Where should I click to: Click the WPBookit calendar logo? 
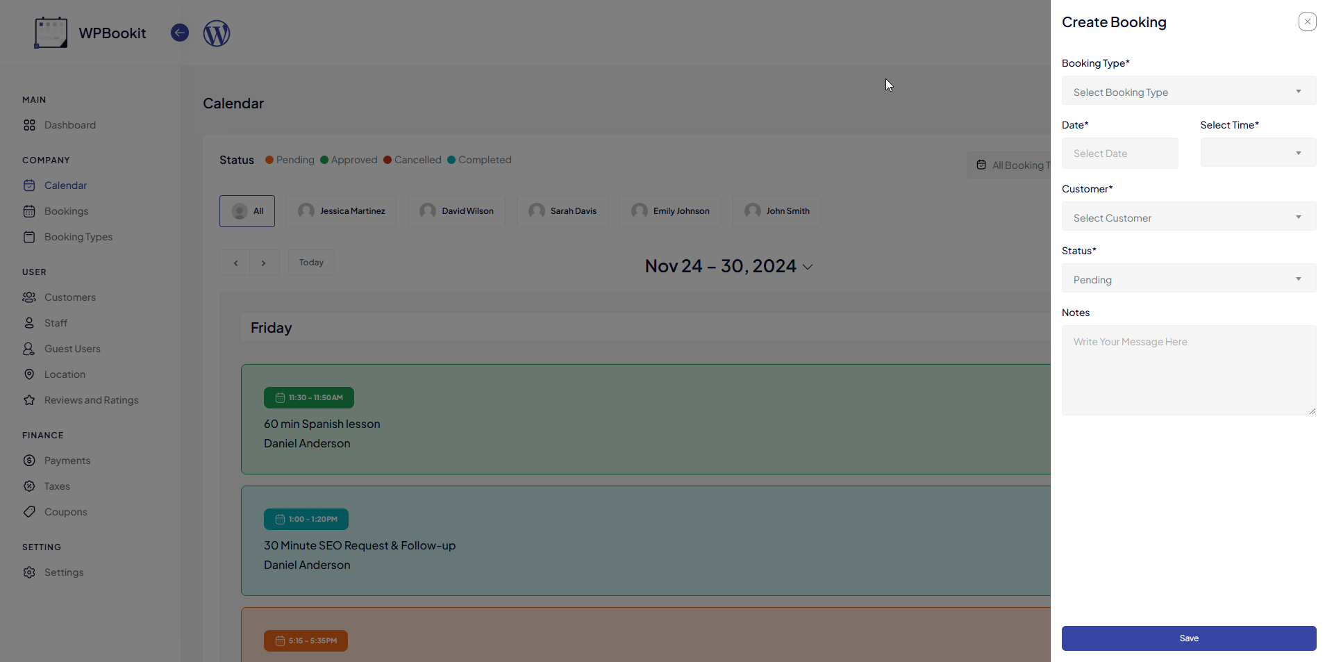click(51, 33)
